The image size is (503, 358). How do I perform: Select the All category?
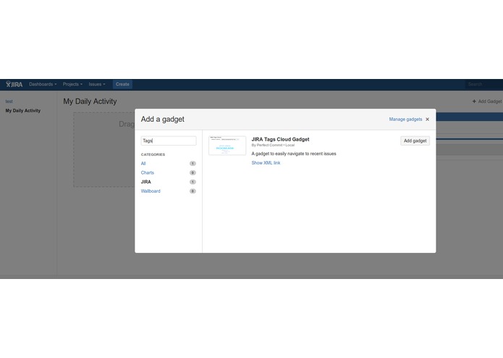(x=143, y=164)
